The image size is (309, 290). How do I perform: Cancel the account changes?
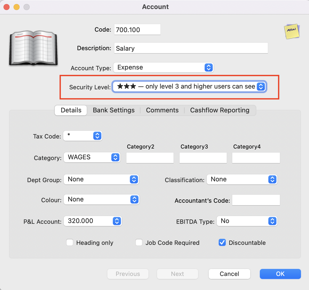(229, 274)
